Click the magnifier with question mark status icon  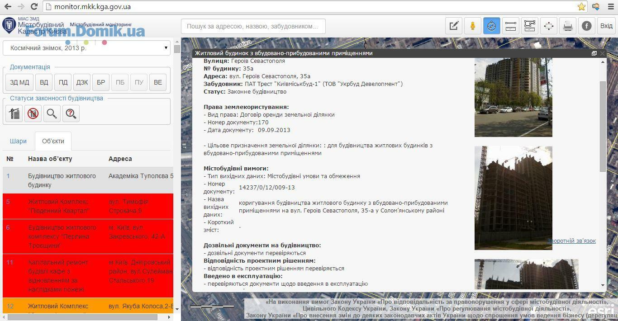[x=71, y=113]
